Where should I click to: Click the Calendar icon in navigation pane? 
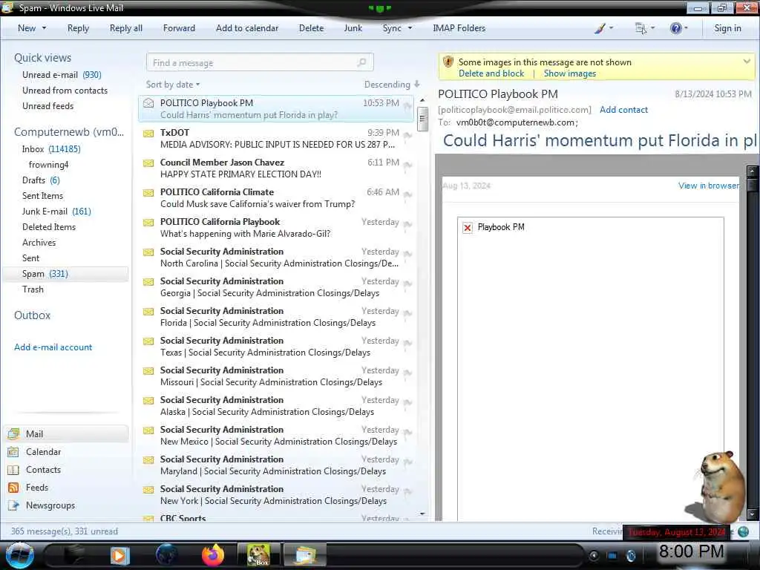13,452
